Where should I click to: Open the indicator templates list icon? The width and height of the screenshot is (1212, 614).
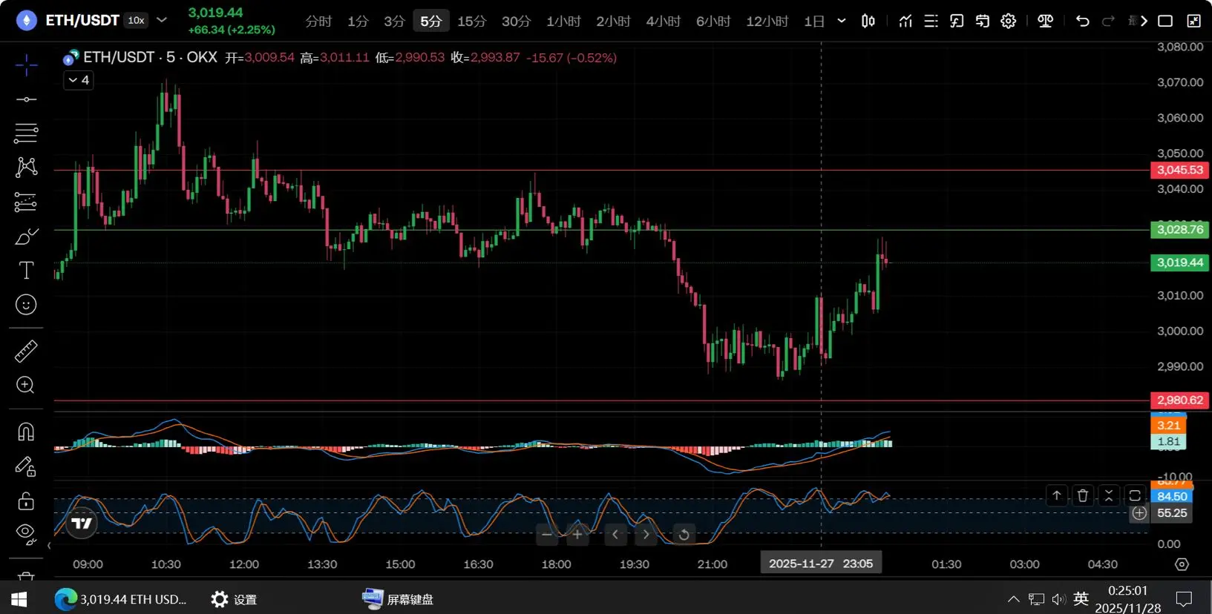click(x=931, y=21)
